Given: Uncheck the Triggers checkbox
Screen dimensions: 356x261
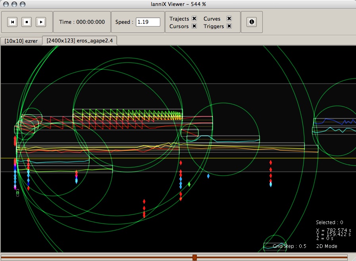Looking at the screenshot, I should click(229, 26).
